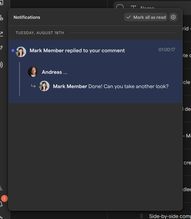The width and height of the screenshot is (191, 219).
Task: Tick the select-all checkbox beside Name column
Action: 120,6
